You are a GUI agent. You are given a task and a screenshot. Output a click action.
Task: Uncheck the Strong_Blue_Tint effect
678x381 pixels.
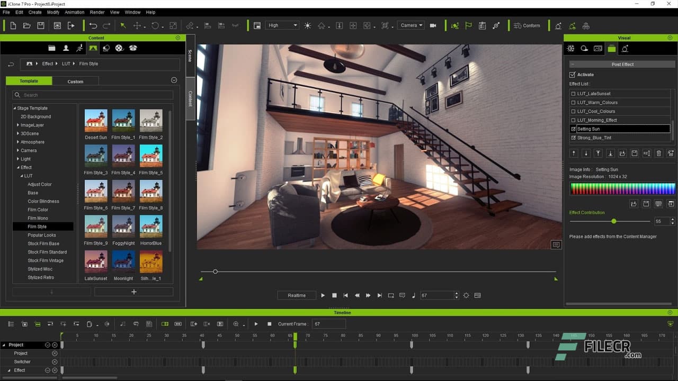[573, 138]
